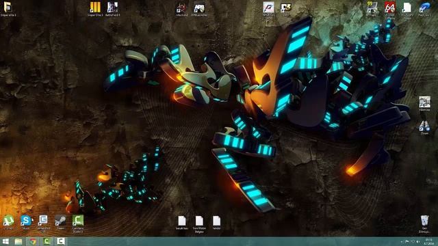Switch to Google Chrome on the taskbar
The width and height of the screenshot is (438, 246).
[33, 241]
